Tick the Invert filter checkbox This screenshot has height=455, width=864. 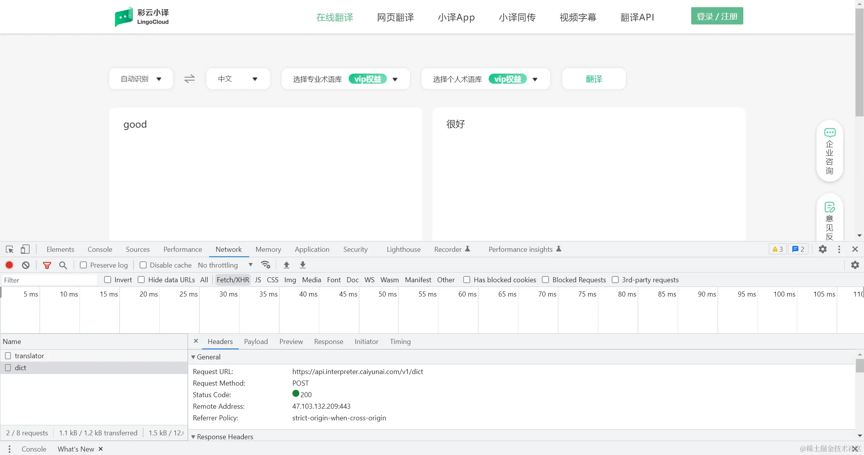(x=108, y=280)
